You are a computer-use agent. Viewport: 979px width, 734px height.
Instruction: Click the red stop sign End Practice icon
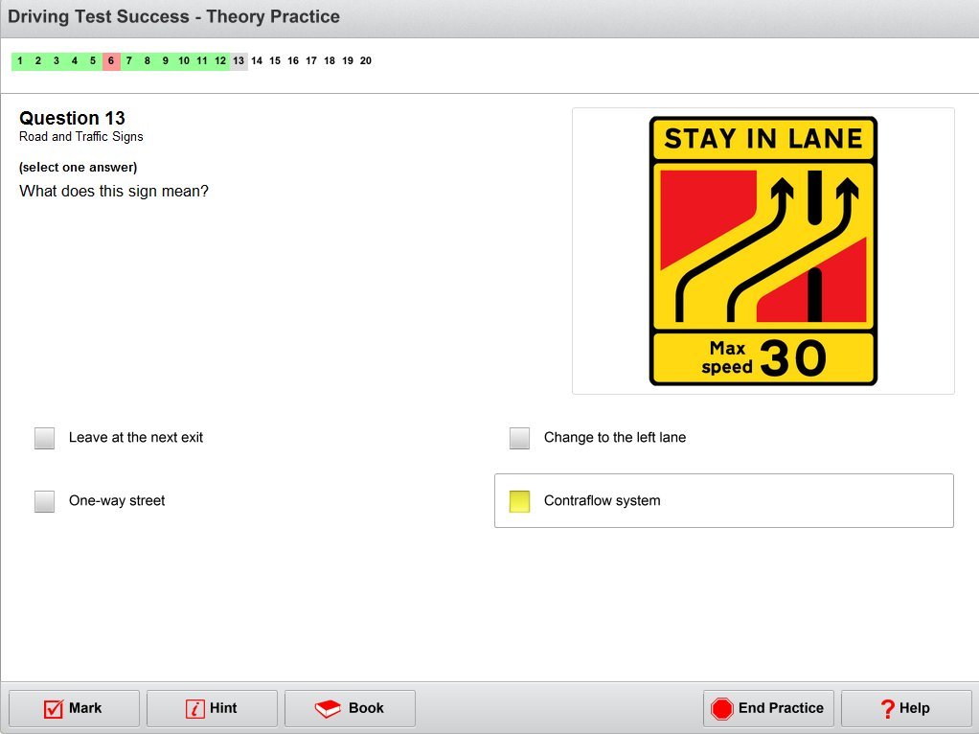pyautogui.click(x=722, y=709)
